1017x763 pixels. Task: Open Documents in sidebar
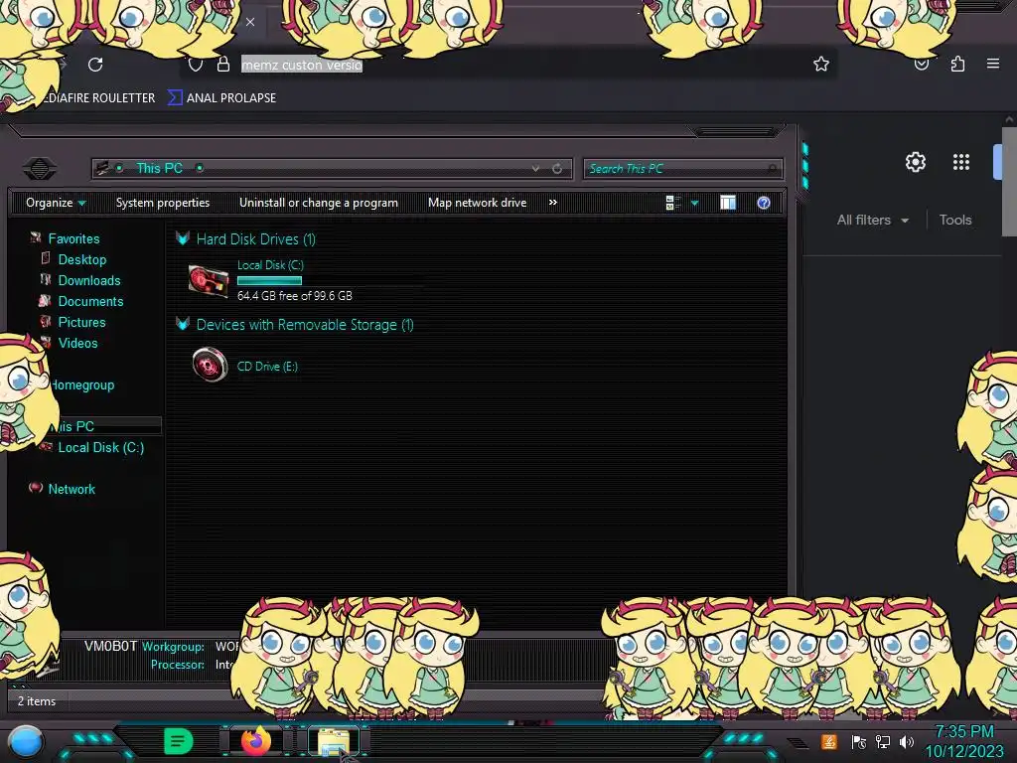tap(90, 301)
